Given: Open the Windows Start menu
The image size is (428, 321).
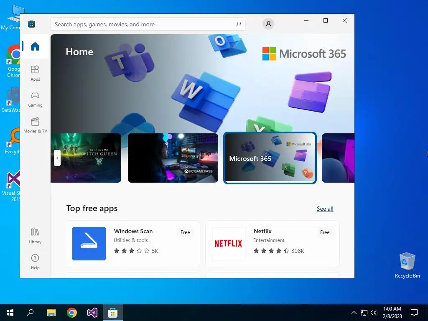Looking at the screenshot, I should point(10,313).
